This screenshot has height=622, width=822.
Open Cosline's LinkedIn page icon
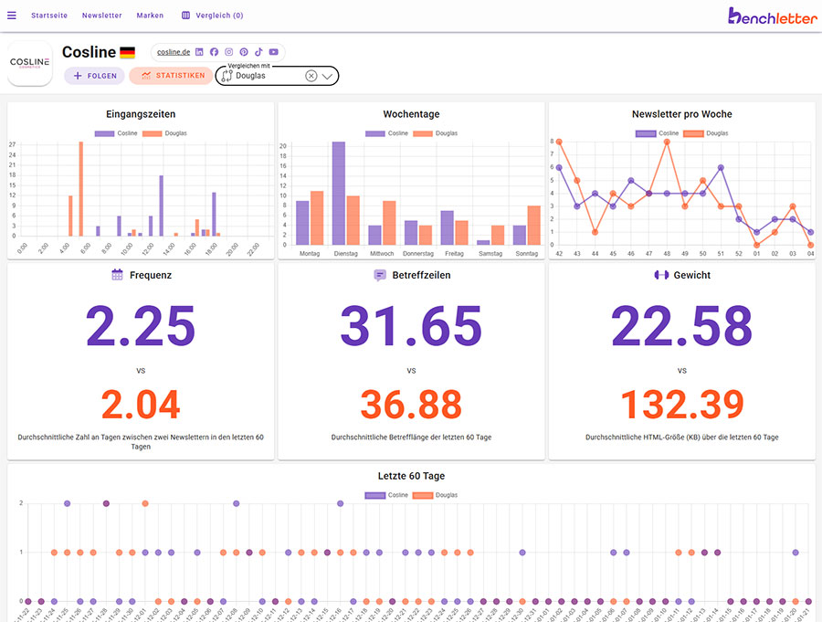click(199, 52)
